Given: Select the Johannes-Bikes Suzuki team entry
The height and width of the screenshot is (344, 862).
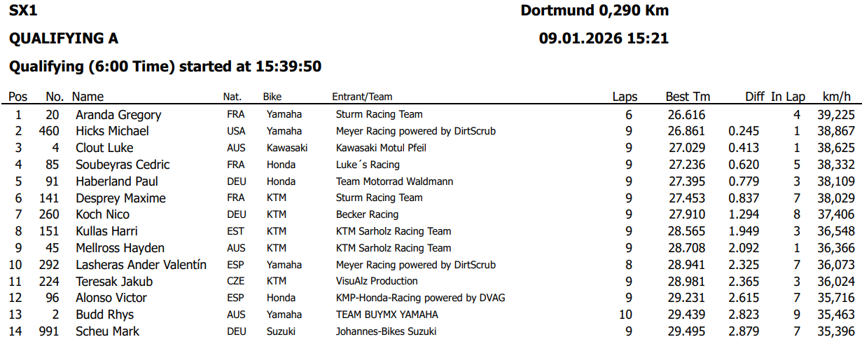Looking at the screenshot, I should 386,331.
